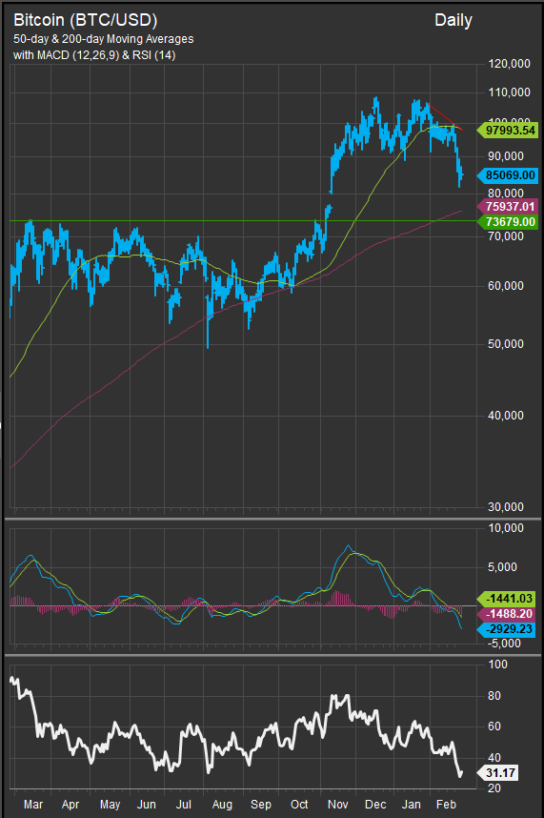
Task: Click the 31.17 RSI value tag
Action: click(x=498, y=773)
